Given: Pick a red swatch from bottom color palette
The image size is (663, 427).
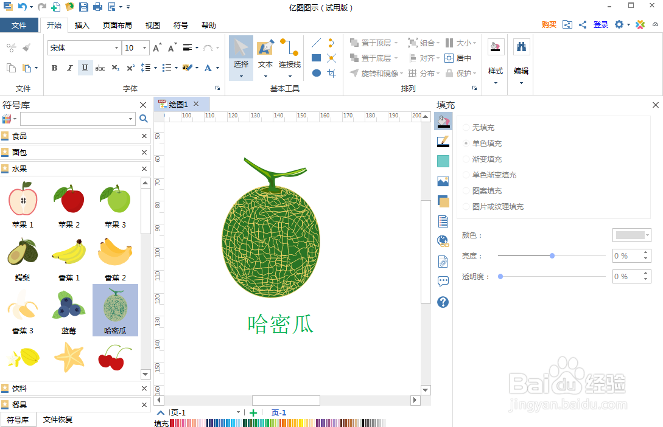Looking at the screenshot, I should point(172,423).
